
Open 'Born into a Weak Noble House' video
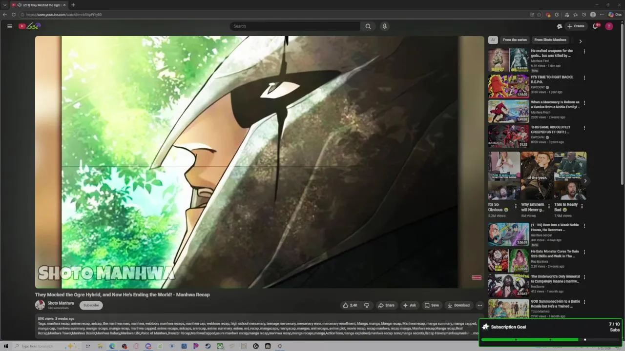(x=508, y=234)
